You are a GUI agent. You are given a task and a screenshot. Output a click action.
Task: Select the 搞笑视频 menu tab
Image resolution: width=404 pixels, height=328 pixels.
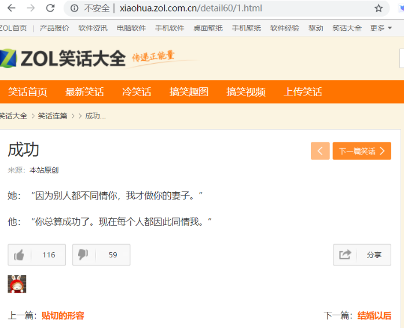[246, 91]
